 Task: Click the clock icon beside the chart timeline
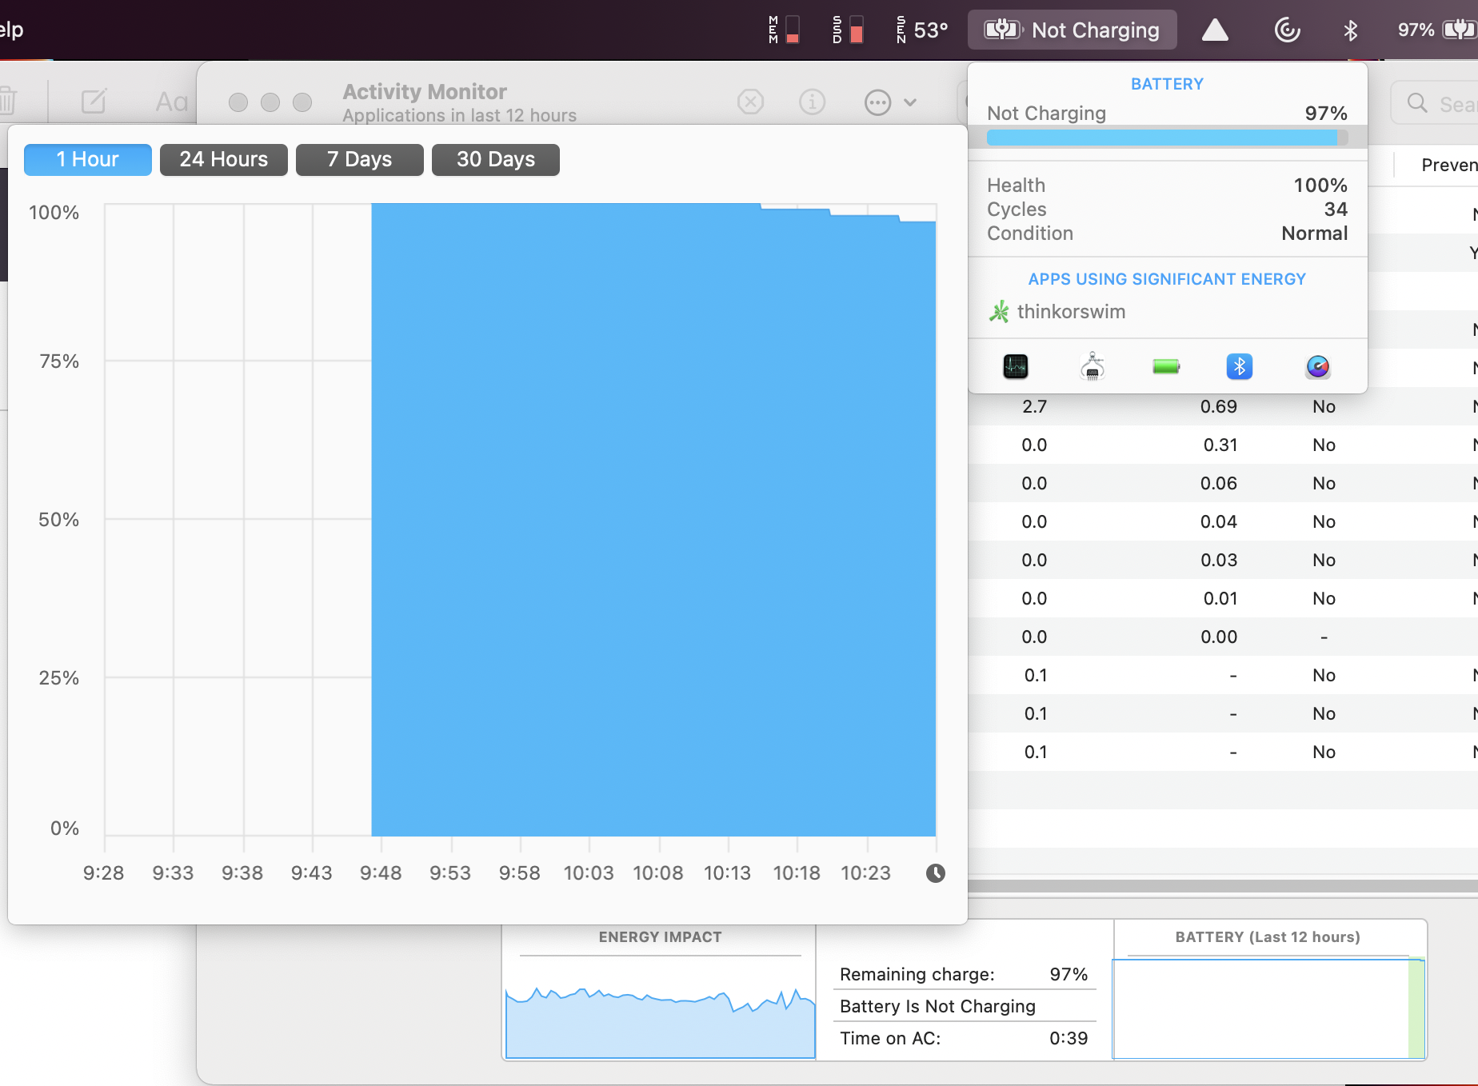pos(936,873)
